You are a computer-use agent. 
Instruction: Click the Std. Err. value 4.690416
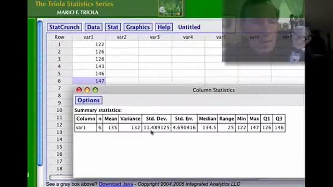tap(184, 128)
